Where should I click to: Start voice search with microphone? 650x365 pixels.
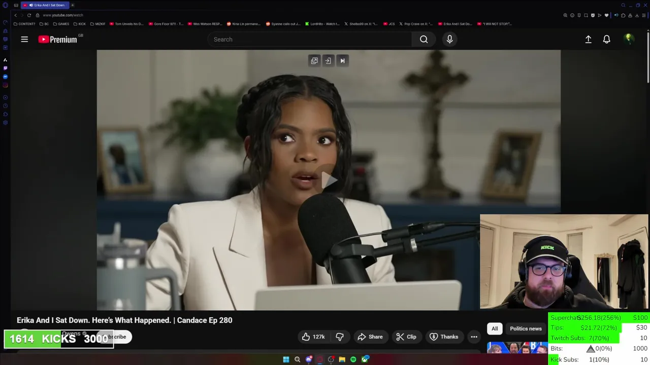click(x=449, y=39)
